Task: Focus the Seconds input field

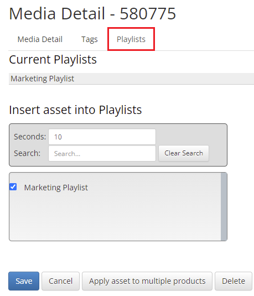Action: pos(102,137)
